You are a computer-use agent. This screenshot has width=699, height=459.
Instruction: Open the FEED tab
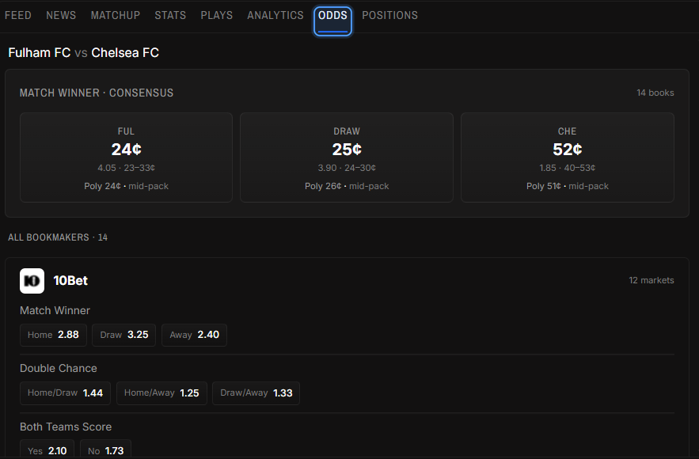(18, 15)
